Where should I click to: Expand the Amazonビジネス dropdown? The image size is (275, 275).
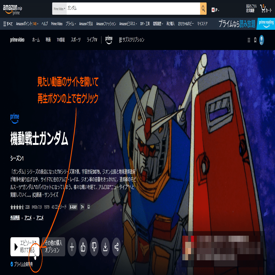point(128,24)
